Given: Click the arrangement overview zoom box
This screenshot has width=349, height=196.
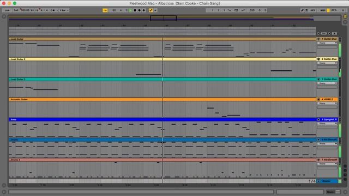Looking at the screenshot, I should pyautogui.click(x=164, y=18).
